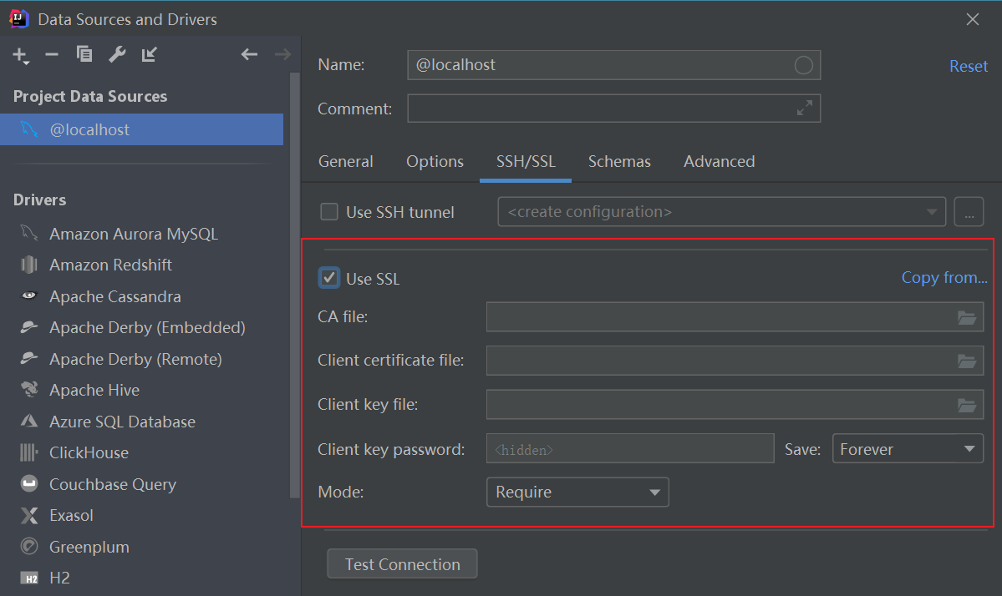Open the Schemas tab

click(x=619, y=161)
